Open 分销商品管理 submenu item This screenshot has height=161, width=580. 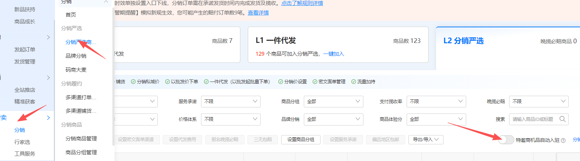pyautogui.click(x=81, y=139)
